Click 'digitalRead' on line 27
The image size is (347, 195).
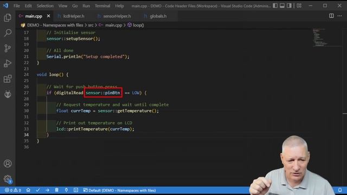(69, 93)
